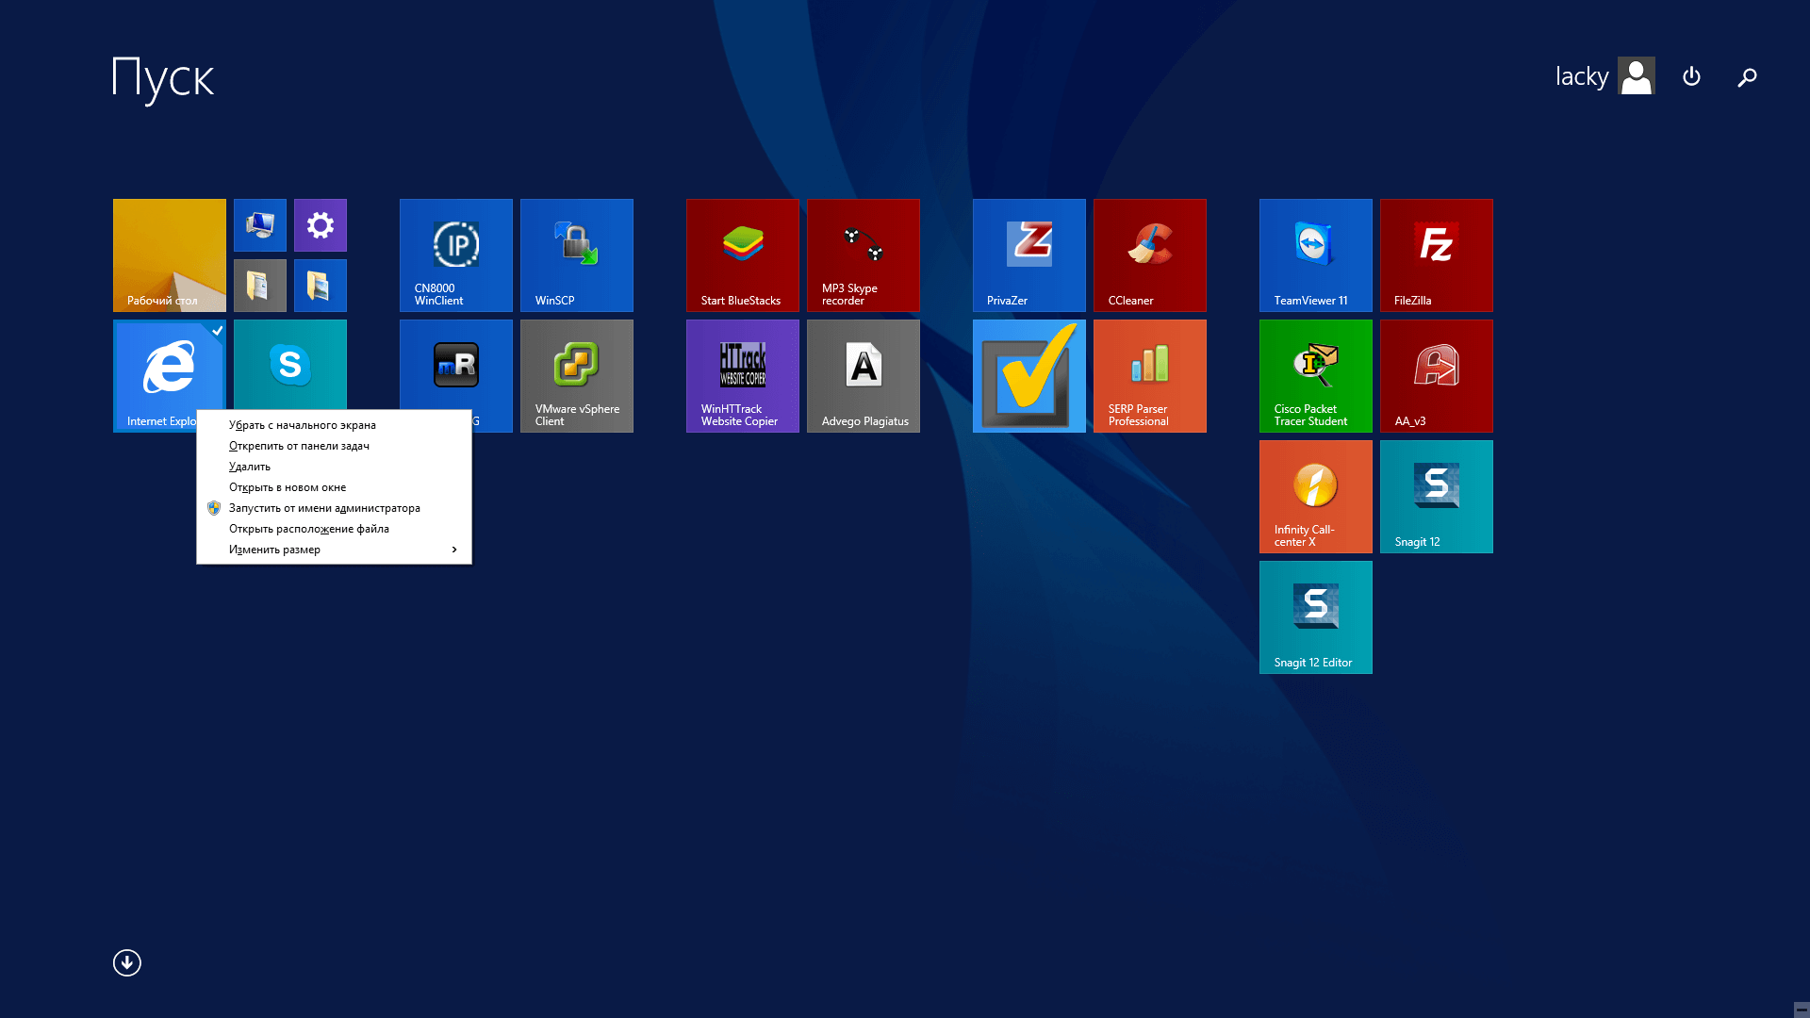
Task: Open the VMware vSphere Client tile
Action: [x=576, y=375]
